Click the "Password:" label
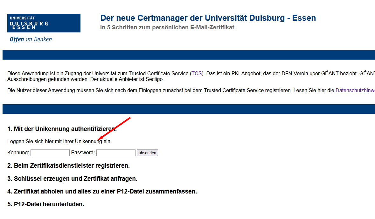Image resolution: width=375 pixels, height=219 pixels. point(83,153)
